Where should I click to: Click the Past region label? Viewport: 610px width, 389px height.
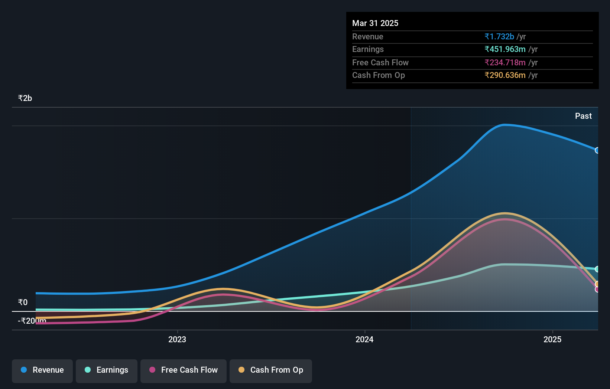[583, 116]
